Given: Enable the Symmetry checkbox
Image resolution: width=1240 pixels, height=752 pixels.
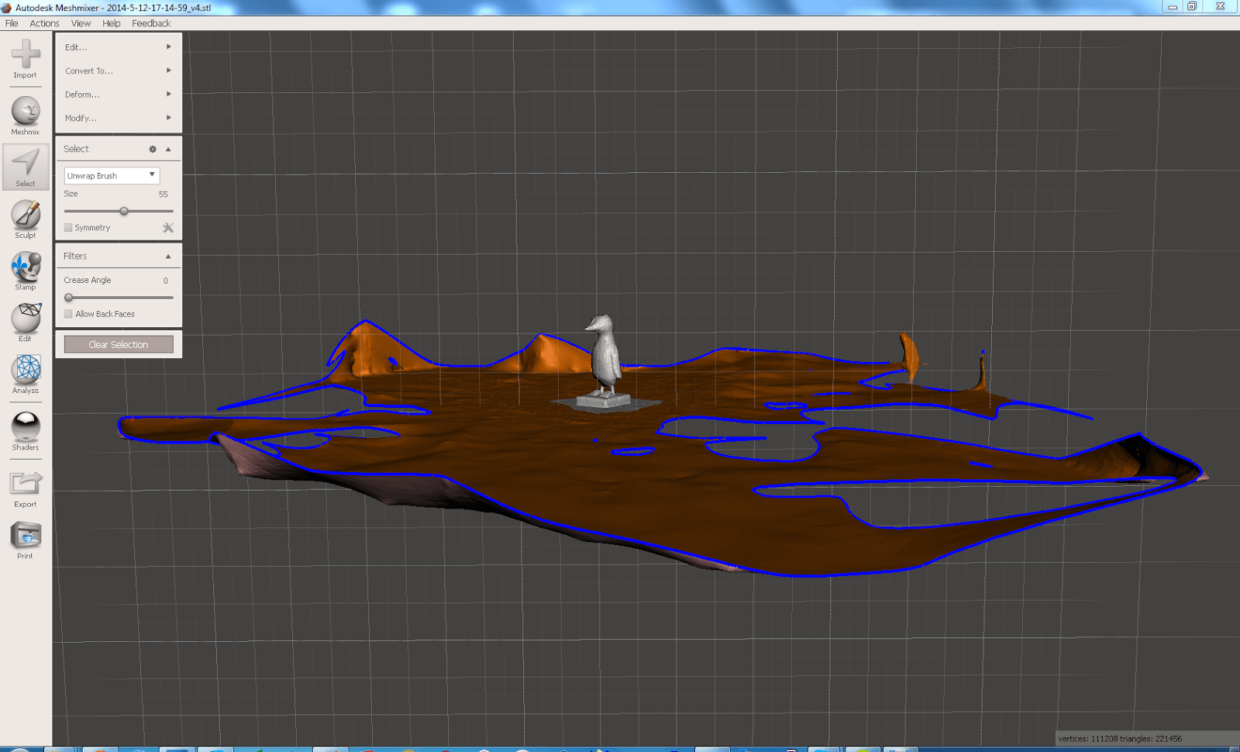Looking at the screenshot, I should (x=68, y=227).
